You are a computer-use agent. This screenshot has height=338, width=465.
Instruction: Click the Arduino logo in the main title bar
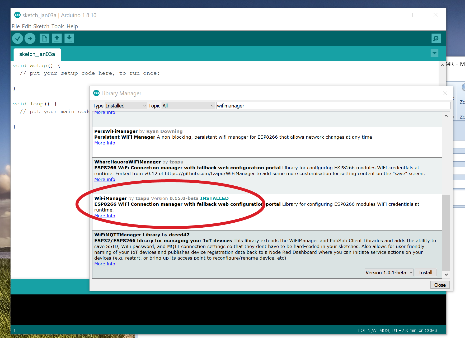[17, 15]
